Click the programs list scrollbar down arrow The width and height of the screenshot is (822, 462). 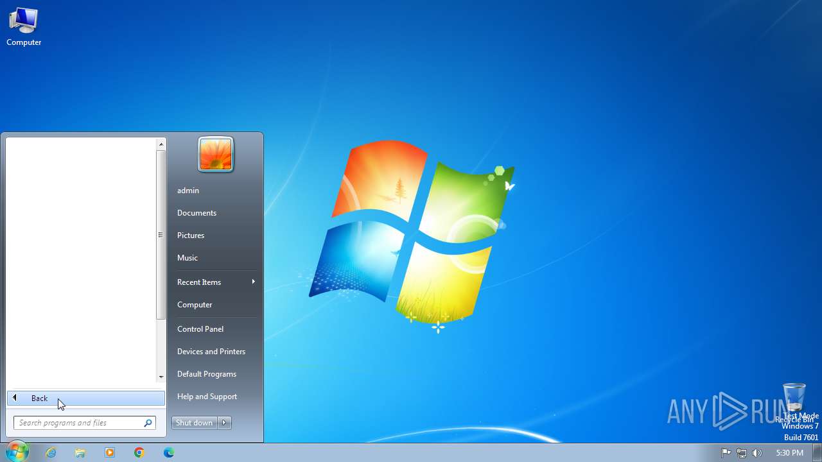coord(161,377)
